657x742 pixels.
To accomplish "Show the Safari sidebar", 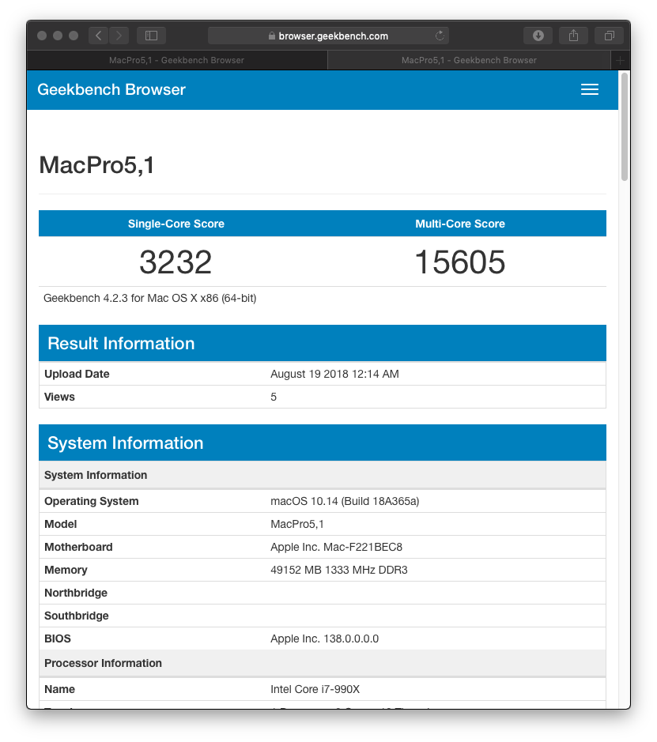I will coord(152,36).
